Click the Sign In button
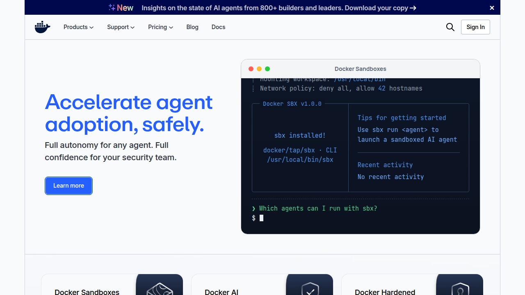The height and width of the screenshot is (295, 525). coord(475,27)
